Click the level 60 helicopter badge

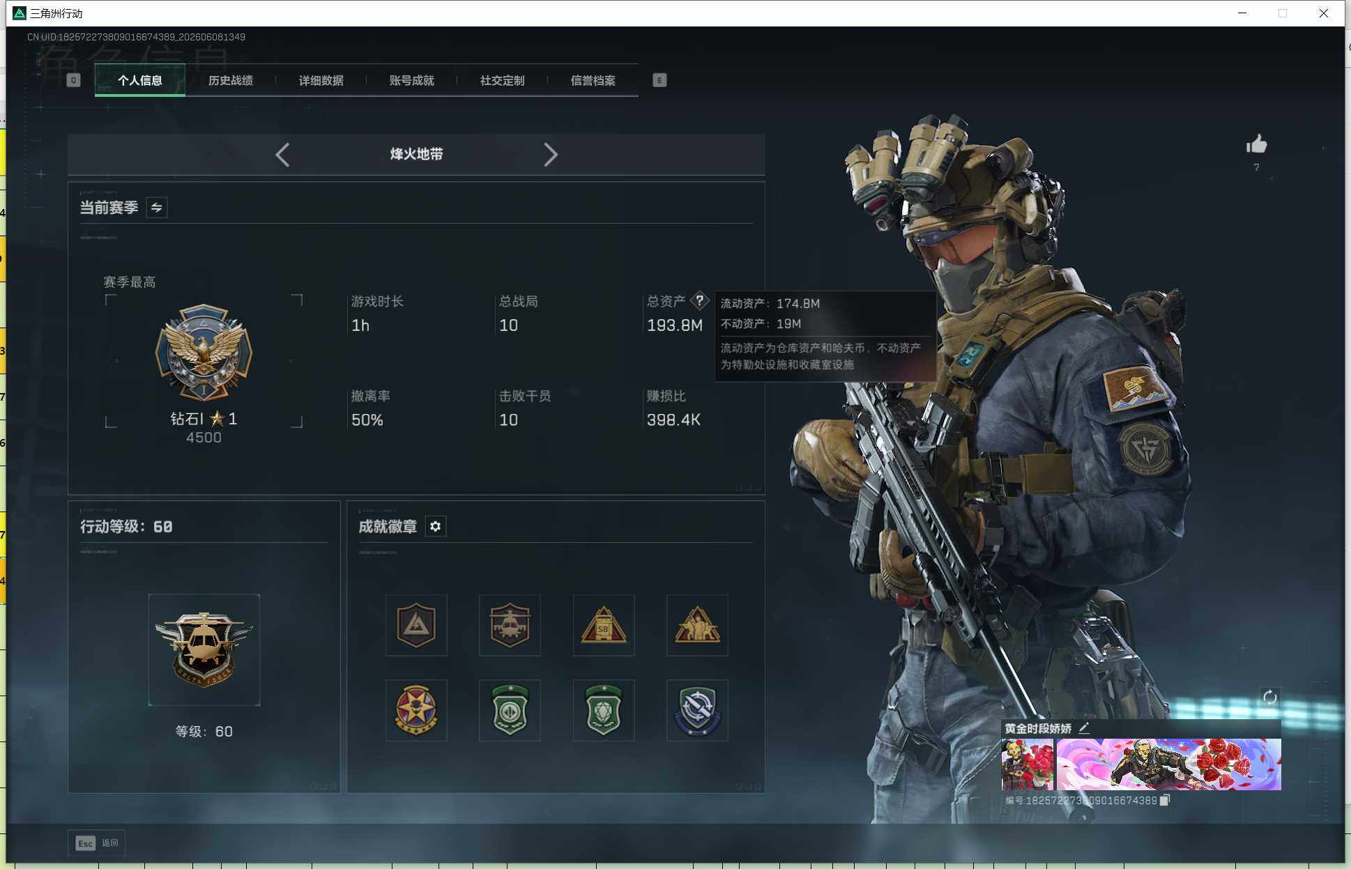pyautogui.click(x=204, y=649)
